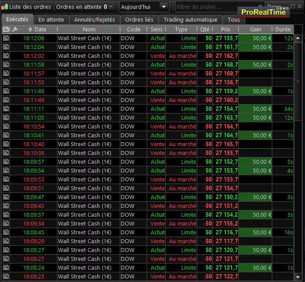
Task: Sort by the Qté column header
Action: [205, 29]
